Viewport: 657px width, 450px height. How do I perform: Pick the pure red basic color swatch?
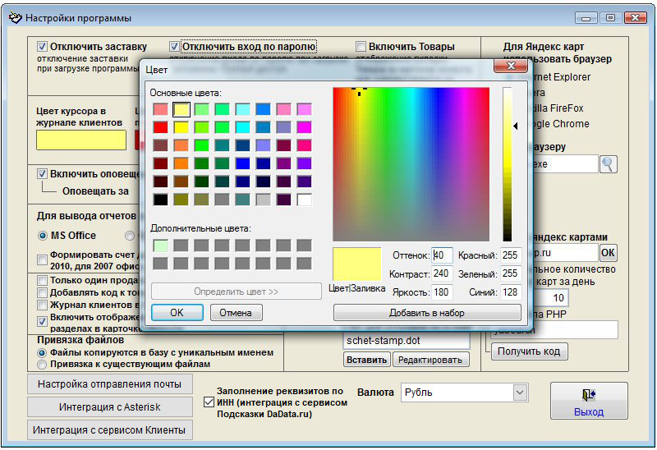(x=161, y=126)
